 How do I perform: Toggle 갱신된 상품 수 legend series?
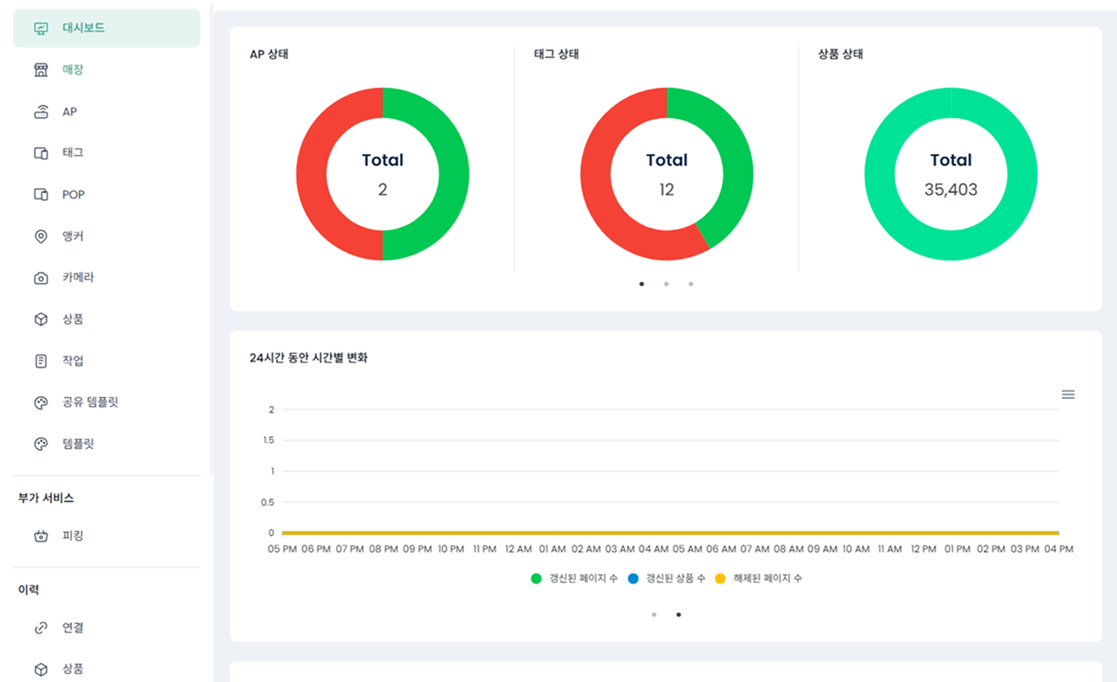[x=666, y=579]
